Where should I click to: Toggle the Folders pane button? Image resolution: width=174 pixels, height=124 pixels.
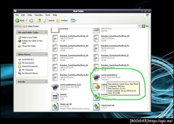point(62,21)
